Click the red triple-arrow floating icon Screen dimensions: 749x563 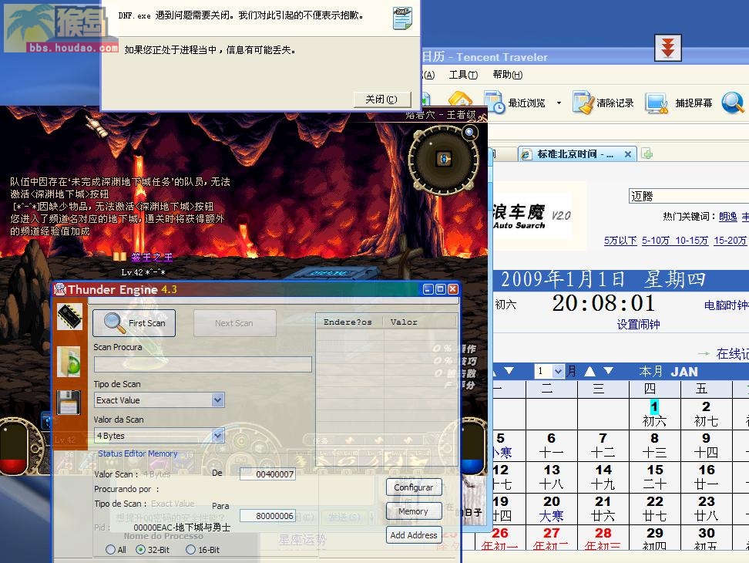coord(668,48)
